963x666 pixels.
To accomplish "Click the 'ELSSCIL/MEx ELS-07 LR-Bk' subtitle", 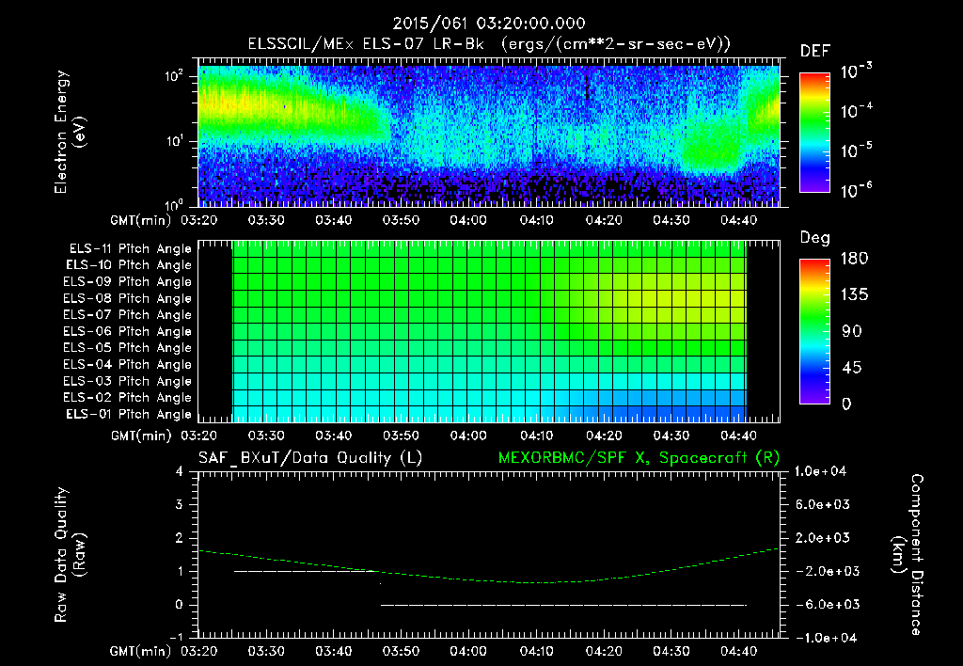I will [x=366, y=44].
